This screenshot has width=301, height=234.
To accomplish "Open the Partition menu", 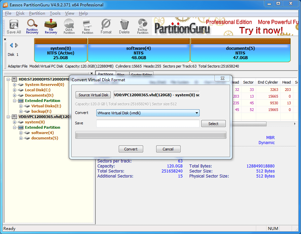I will (37, 13).
